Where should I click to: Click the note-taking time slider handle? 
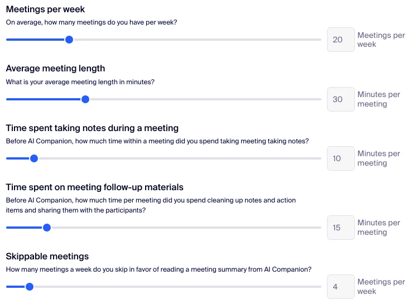(34, 158)
